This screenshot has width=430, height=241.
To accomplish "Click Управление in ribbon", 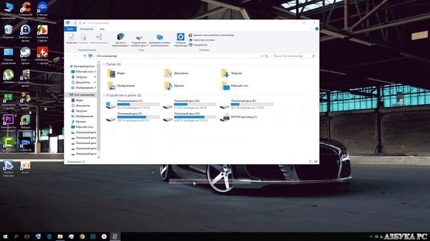I will (198, 45).
